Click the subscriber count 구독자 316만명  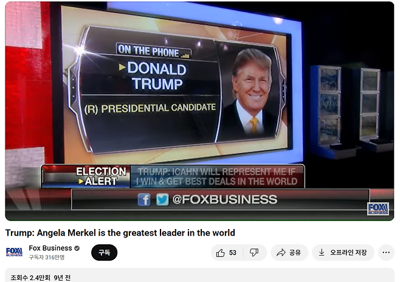pyautogui.click(x=47, y=257)
